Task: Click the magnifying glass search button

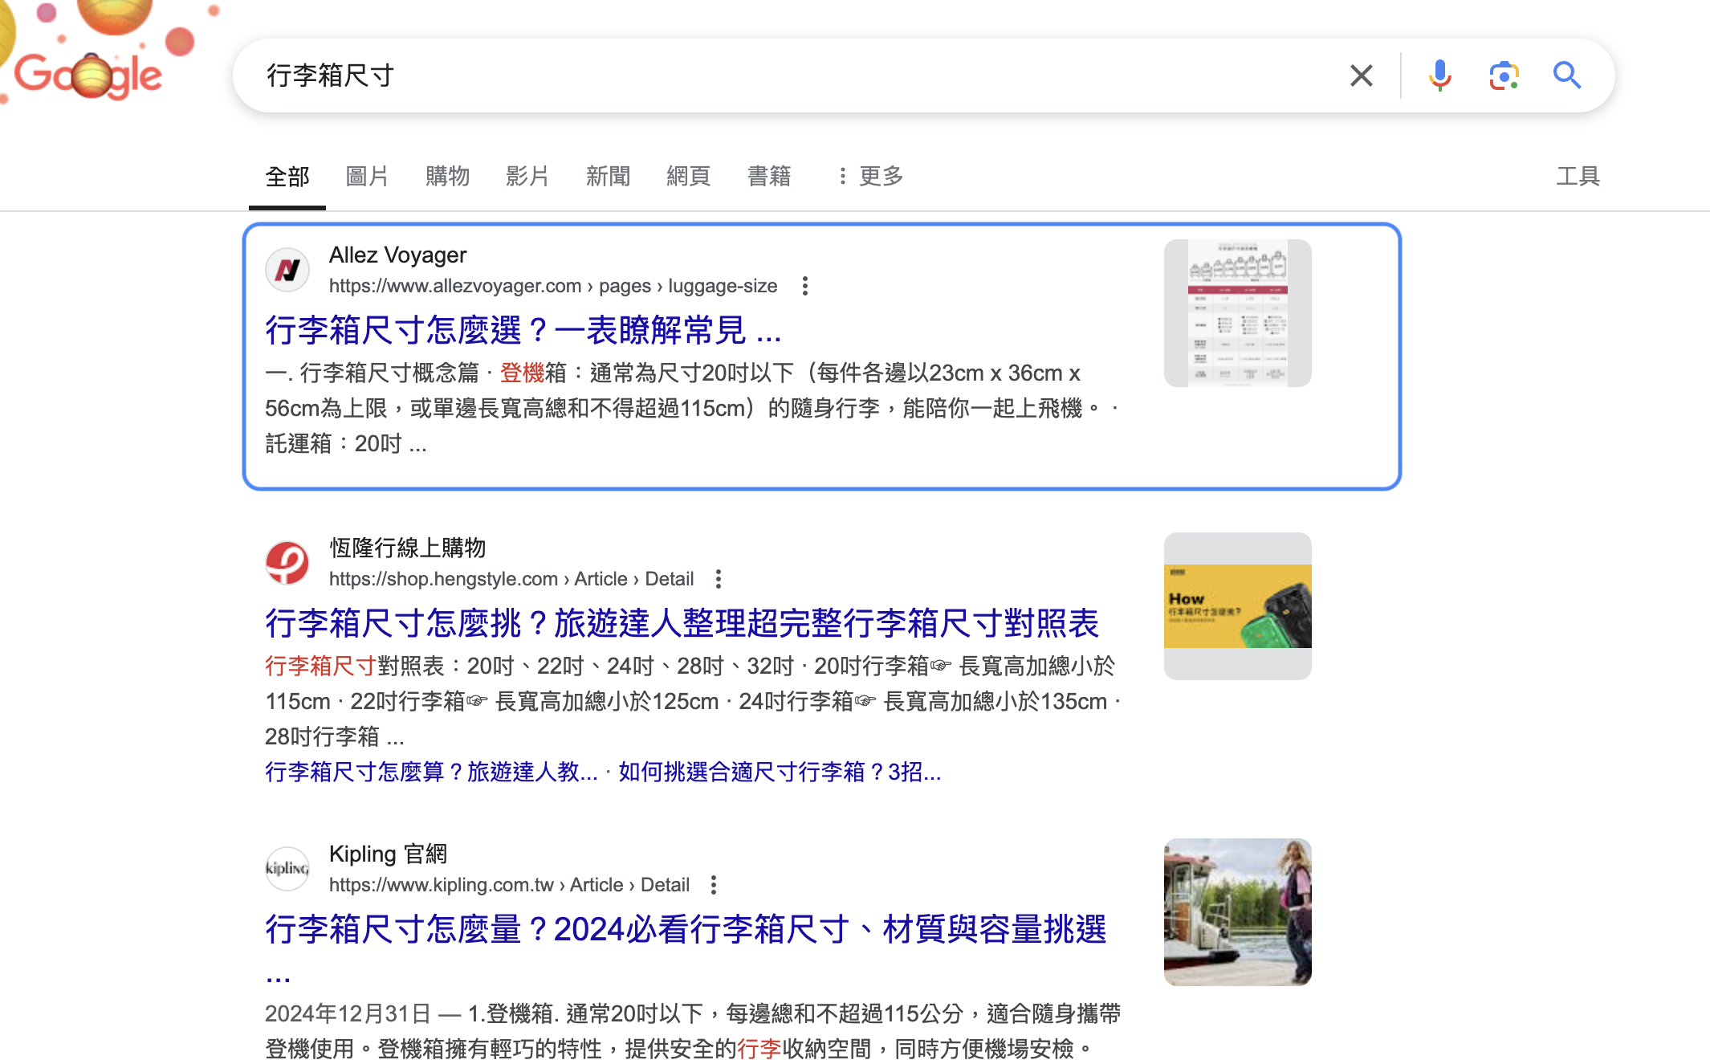Action: pos(1566,75)
